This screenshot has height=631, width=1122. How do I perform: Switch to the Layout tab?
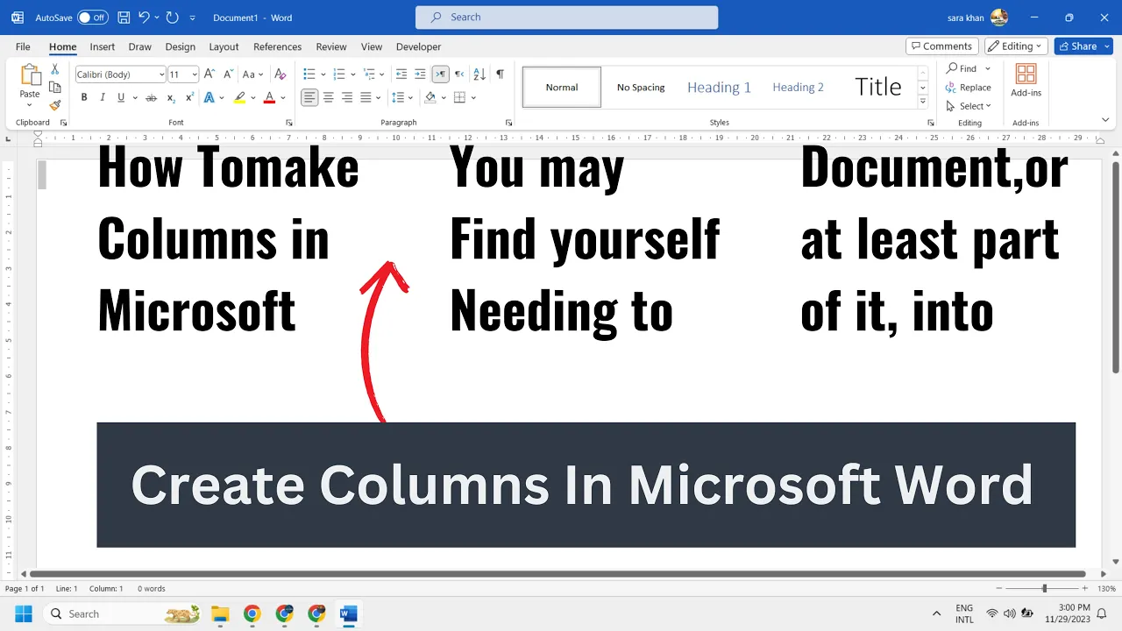pos(224,46)
